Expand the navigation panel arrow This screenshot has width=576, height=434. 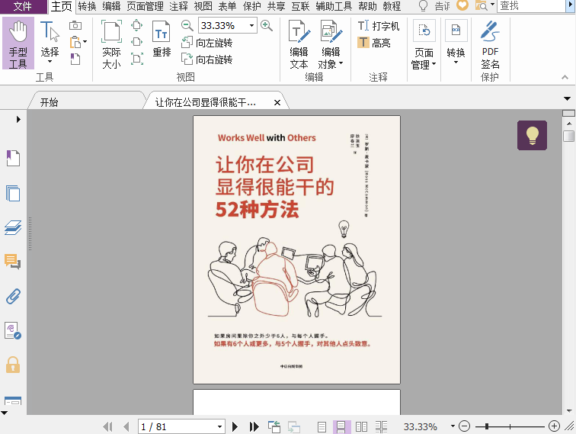click(x=18, y=119)
